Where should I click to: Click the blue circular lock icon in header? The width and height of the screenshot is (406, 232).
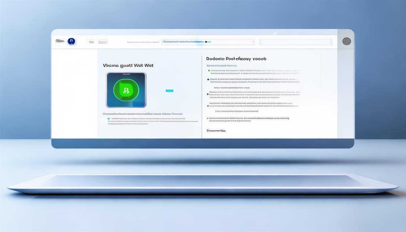71,41
